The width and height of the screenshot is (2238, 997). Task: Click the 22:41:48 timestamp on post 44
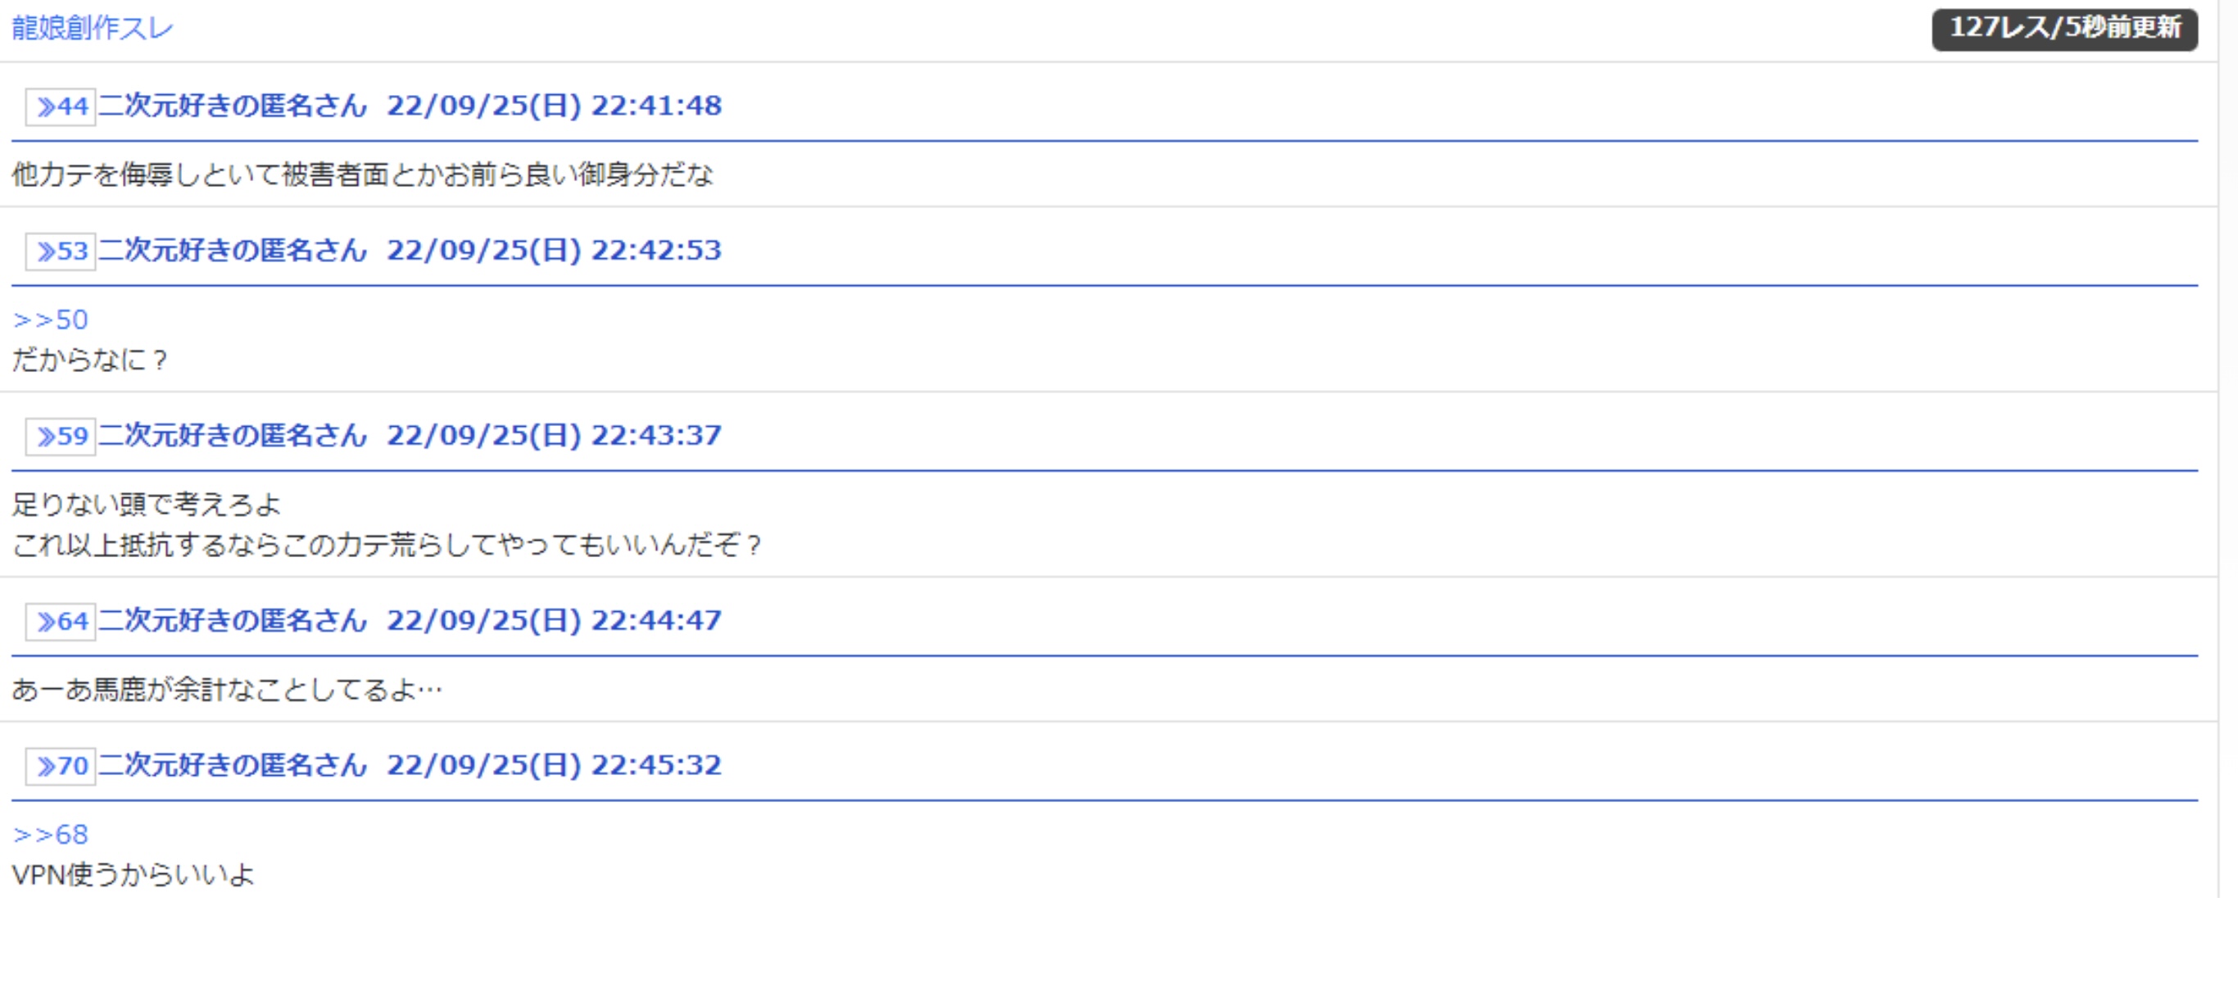pyautogui.click(x=656, y=106)
